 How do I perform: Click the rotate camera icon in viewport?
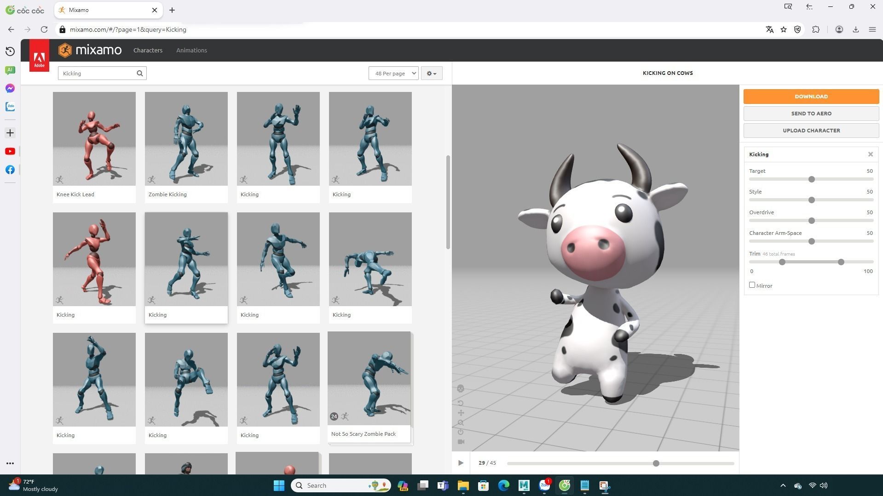tap(461, 403)
